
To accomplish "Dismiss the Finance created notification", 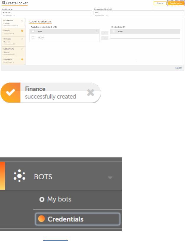I will point(91,92).
